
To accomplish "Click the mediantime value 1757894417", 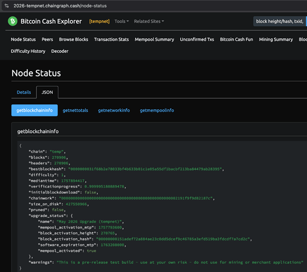I will point(73,181).
